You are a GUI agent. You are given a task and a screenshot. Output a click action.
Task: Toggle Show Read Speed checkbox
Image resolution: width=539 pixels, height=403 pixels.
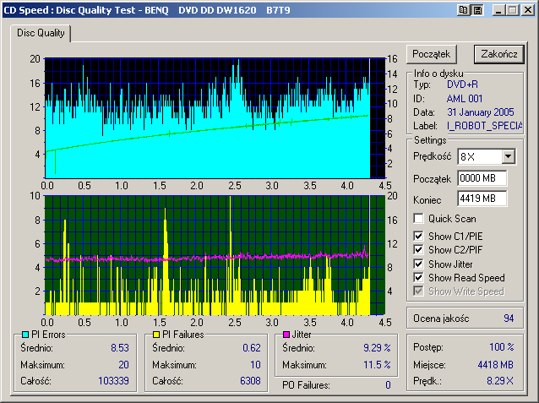pos(418,277)
